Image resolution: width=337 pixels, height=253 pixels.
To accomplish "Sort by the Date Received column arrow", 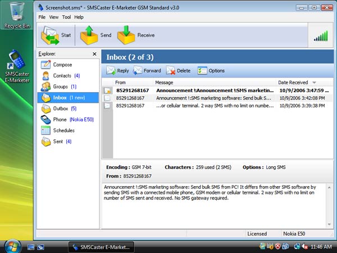I will click(x=314, y=83).
